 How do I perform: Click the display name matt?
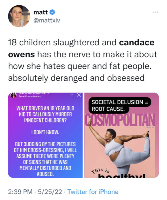[41, 12]
